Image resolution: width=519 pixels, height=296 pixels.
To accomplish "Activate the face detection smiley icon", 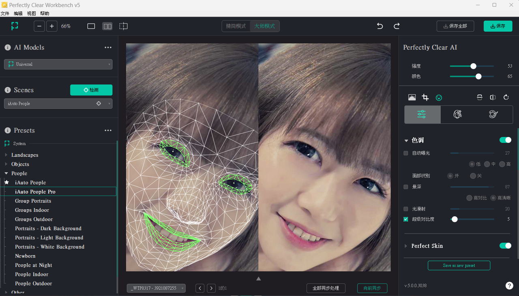I will [x=439, y=97].
